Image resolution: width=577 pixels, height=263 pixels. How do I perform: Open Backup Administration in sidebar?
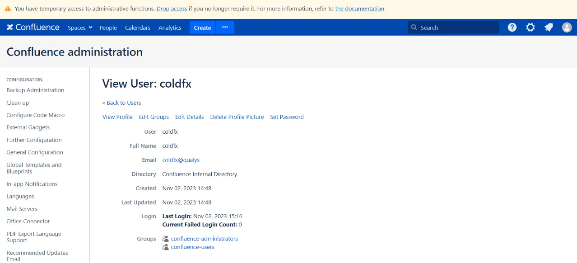35,90
